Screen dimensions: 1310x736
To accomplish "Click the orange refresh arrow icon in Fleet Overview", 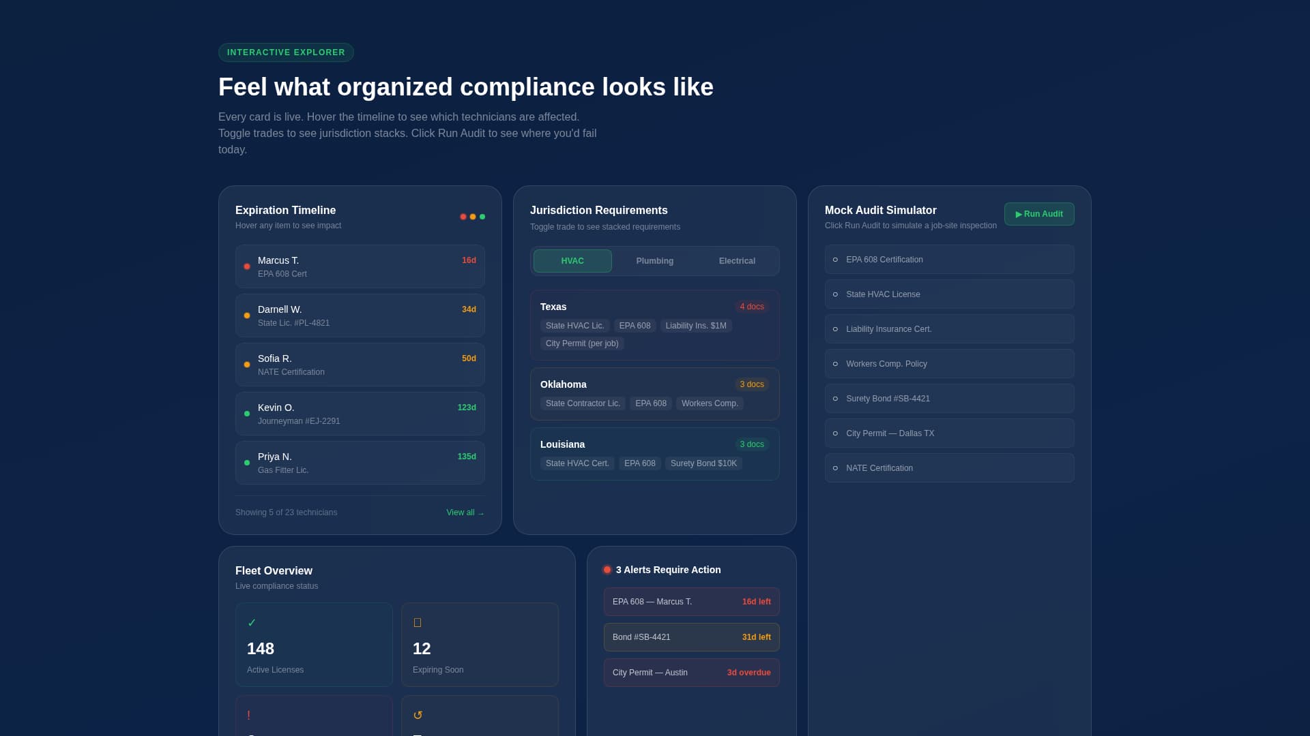I will (418, 716).
